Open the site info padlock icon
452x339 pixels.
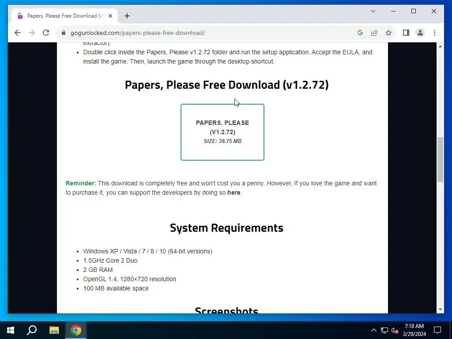click(x=64, y=33)
